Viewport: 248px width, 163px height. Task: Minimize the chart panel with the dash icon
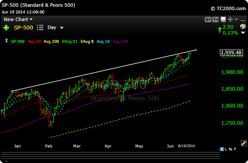243,21
